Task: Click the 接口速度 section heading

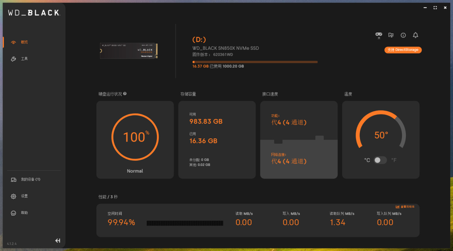Action: click(x=270, y=94)
